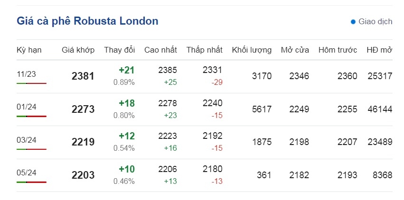Select the 11/23 contract term
Image resolution: width=404 pixels, height=200 pixels.
[26, 74]
